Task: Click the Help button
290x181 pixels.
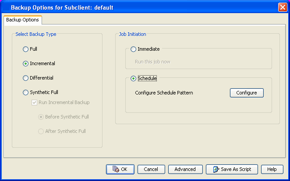Action: (x=272, y=169)
